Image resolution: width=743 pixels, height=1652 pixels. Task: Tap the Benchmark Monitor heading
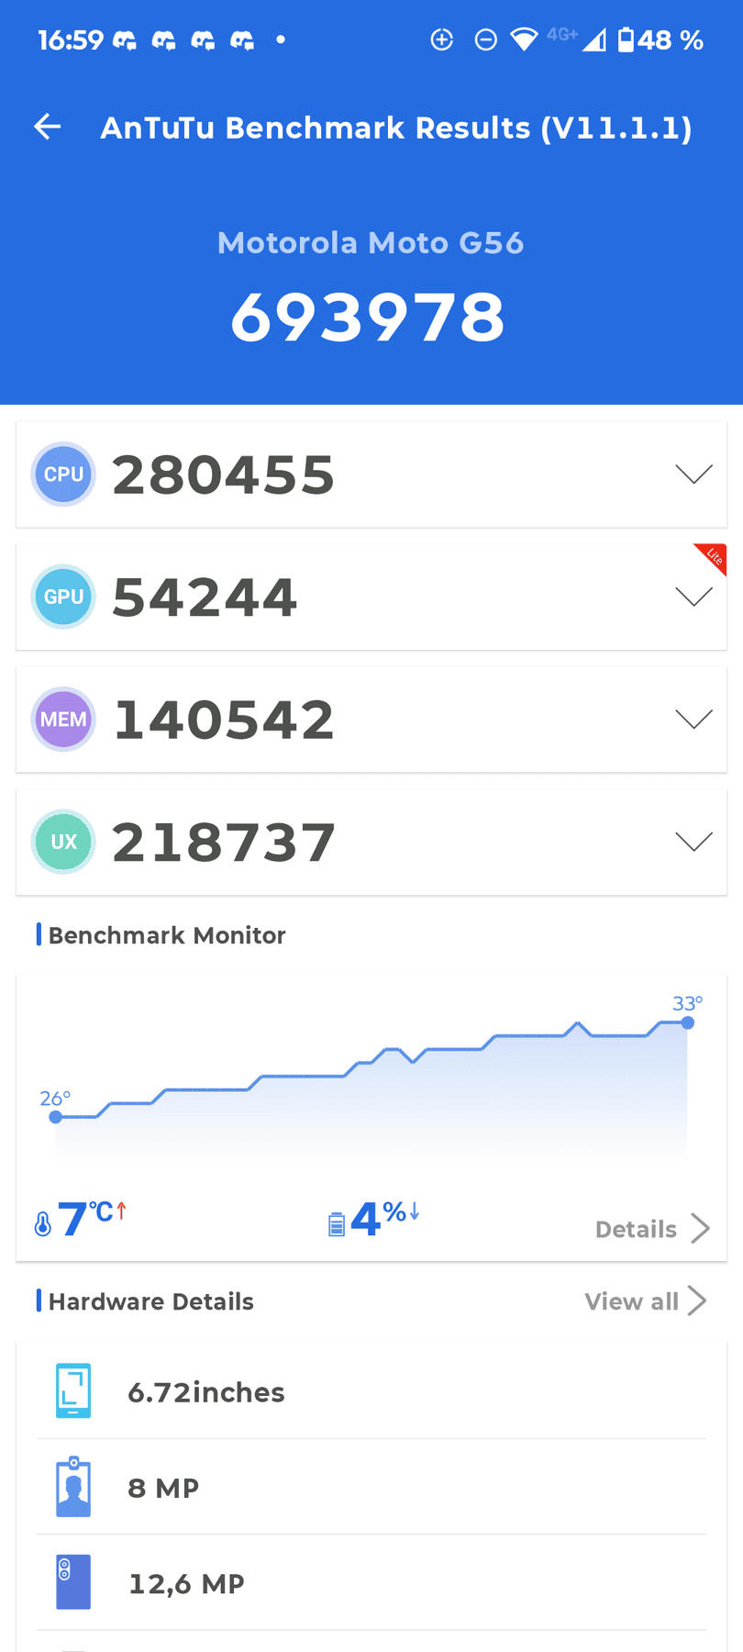pos(167,935)
